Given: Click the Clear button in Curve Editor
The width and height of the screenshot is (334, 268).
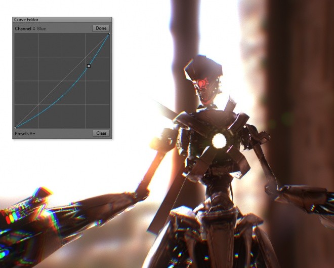Looking at the screenshot, I should click(101, 133).
